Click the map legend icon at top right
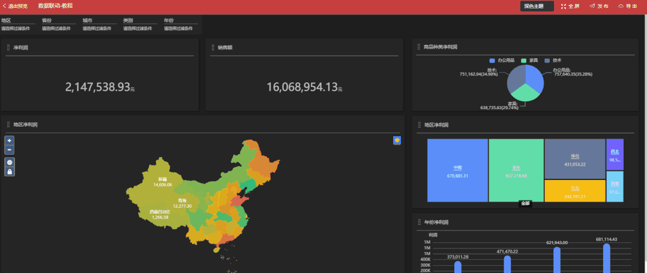The image size is (647, 273). 397,140
